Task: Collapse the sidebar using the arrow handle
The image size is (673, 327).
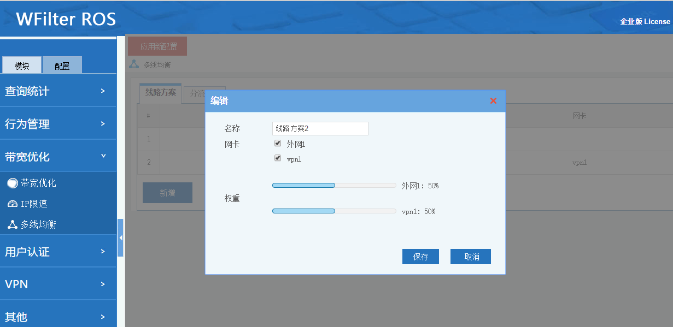Action: point(120,238)
